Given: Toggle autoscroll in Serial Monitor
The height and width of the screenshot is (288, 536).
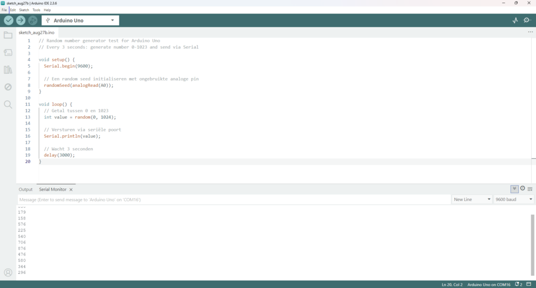Looking at the screenshot, I should (514, 189).
